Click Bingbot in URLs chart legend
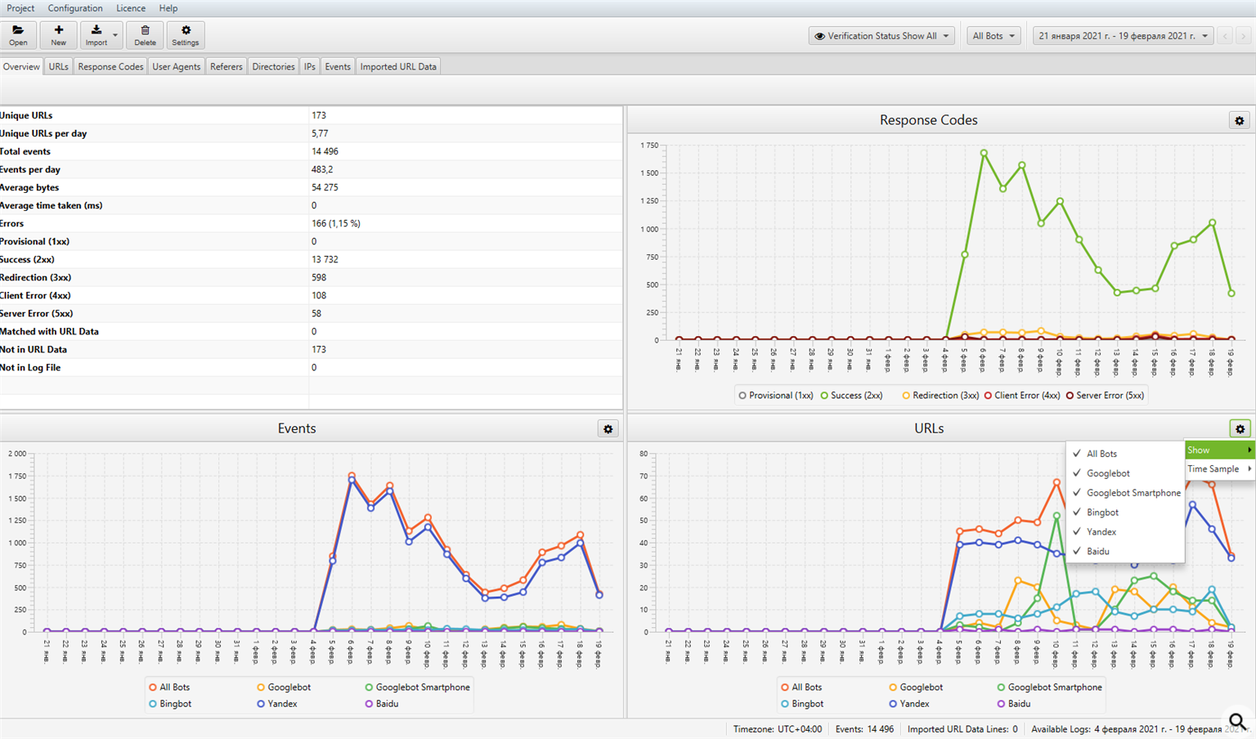This screenshot has height=739, width=1256. pos(802,704)
